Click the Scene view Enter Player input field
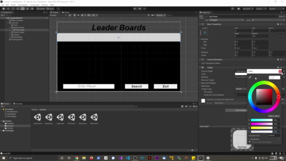This screenshot has height=161, width=286. tap(88, 86)
